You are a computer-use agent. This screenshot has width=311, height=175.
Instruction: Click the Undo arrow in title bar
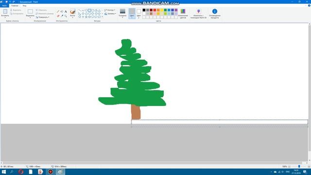(x=10, y=2)
